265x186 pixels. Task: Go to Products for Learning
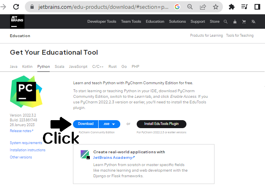tap(206, 36)
